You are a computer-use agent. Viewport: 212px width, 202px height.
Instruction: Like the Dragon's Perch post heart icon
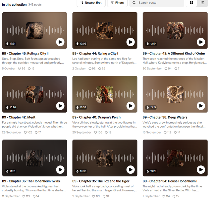pos(95,133)
